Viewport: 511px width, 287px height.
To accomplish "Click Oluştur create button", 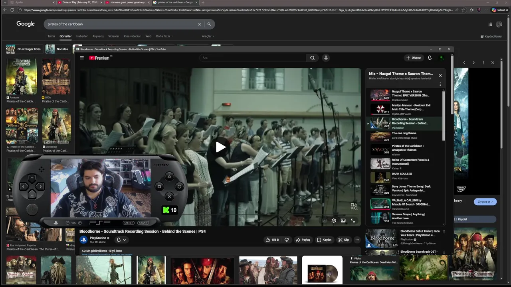I will 414,58.
